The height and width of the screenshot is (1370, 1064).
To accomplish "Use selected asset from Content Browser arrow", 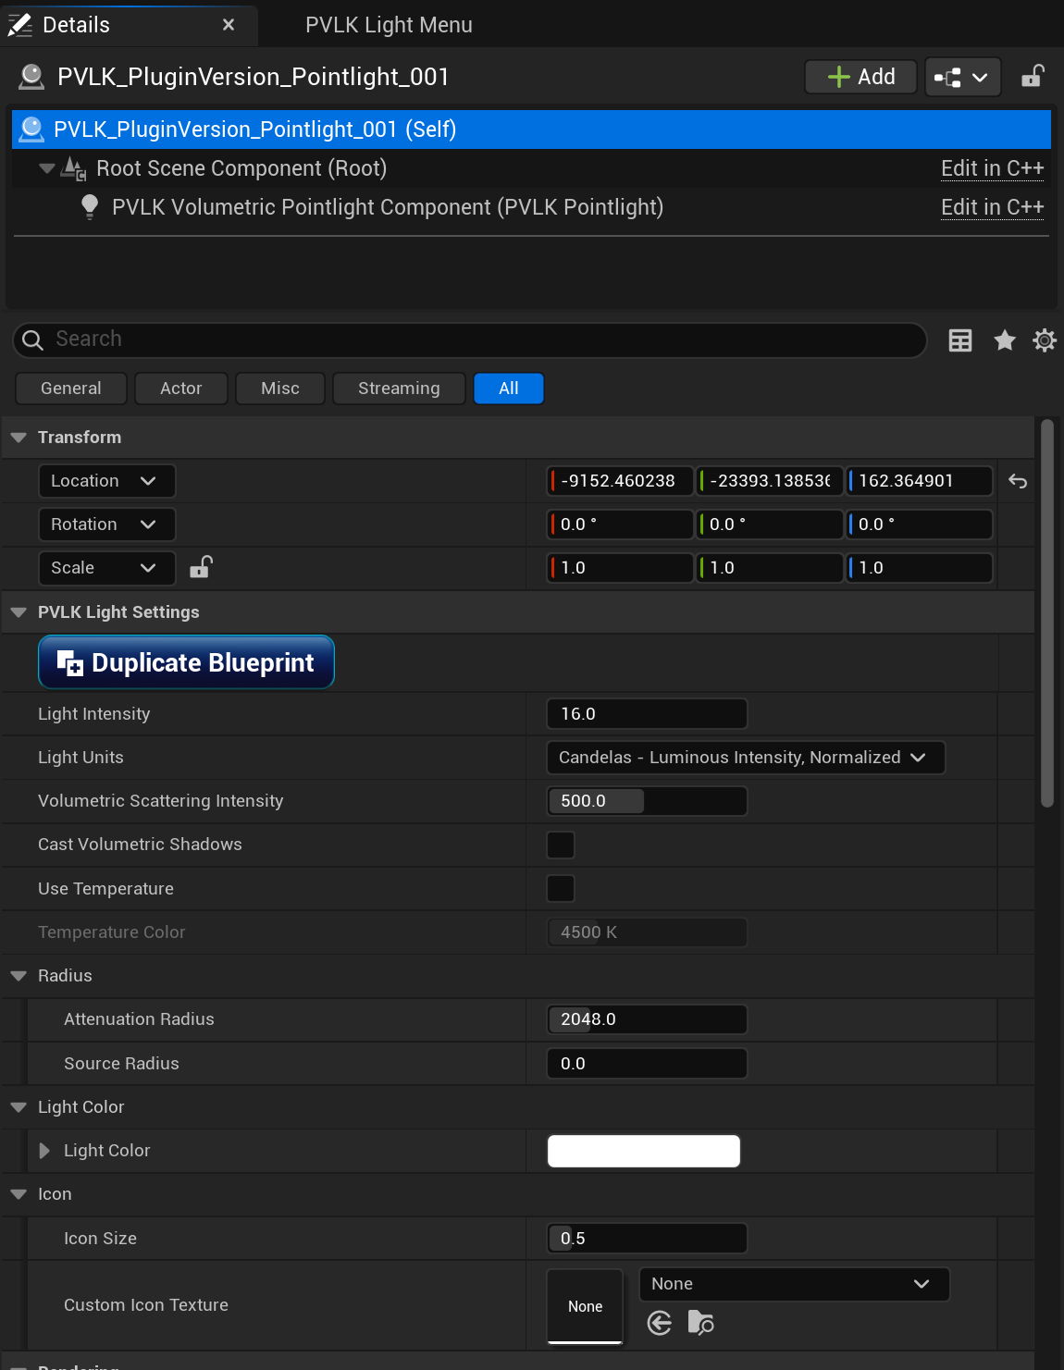I will click(660, 1324).
